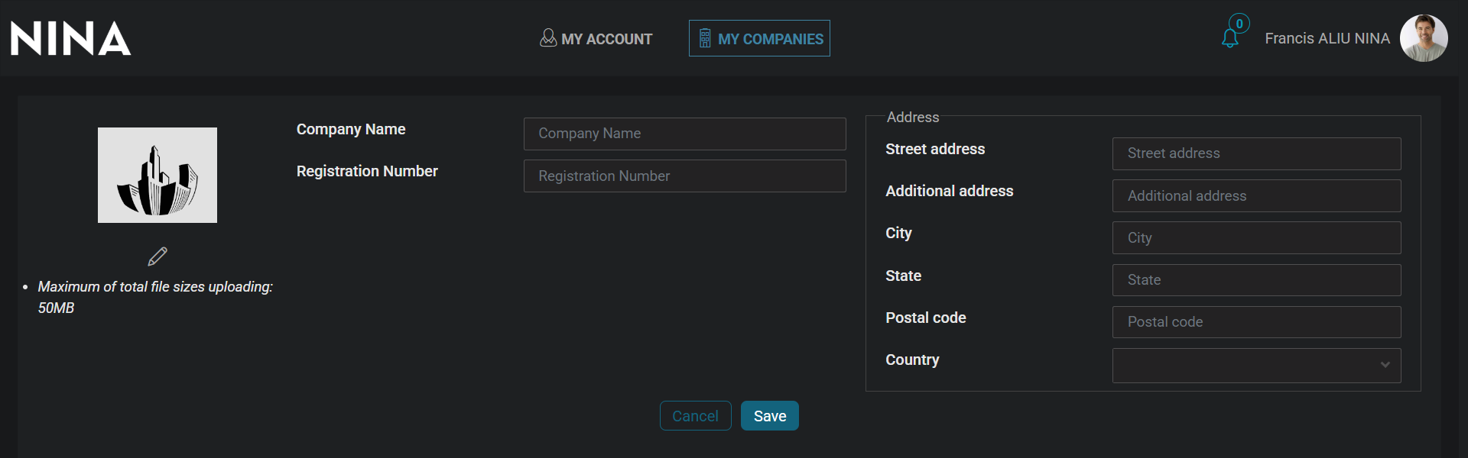Open the My Account tab

pos(596,39)
